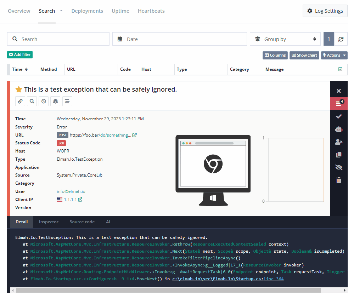Click the ignore (ban circle) icon
The height and width of the screenshot is (293, 348).
(44, 101)
